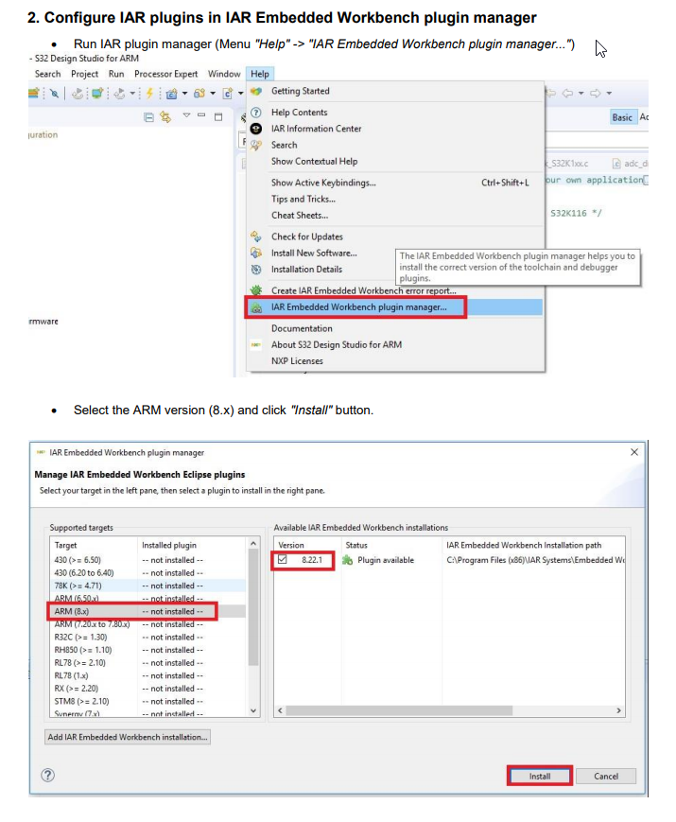Click the Installation Details icon
This screenshot has height=822, width=676.
(255, 269)
